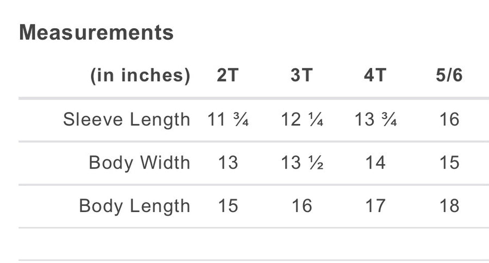489x263 pixels.
Task: Select body length value 18 for 5/6
Action: coord(449,206)
